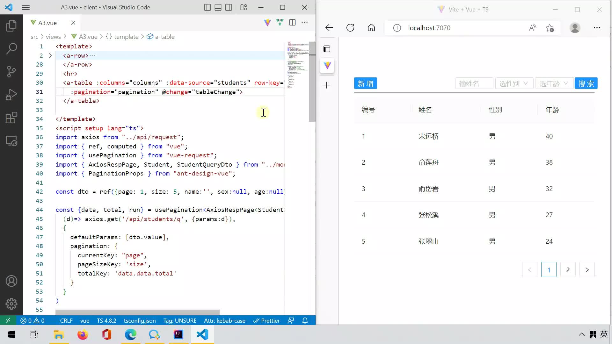Click the Read aloud icon

[x=533, y=28]
